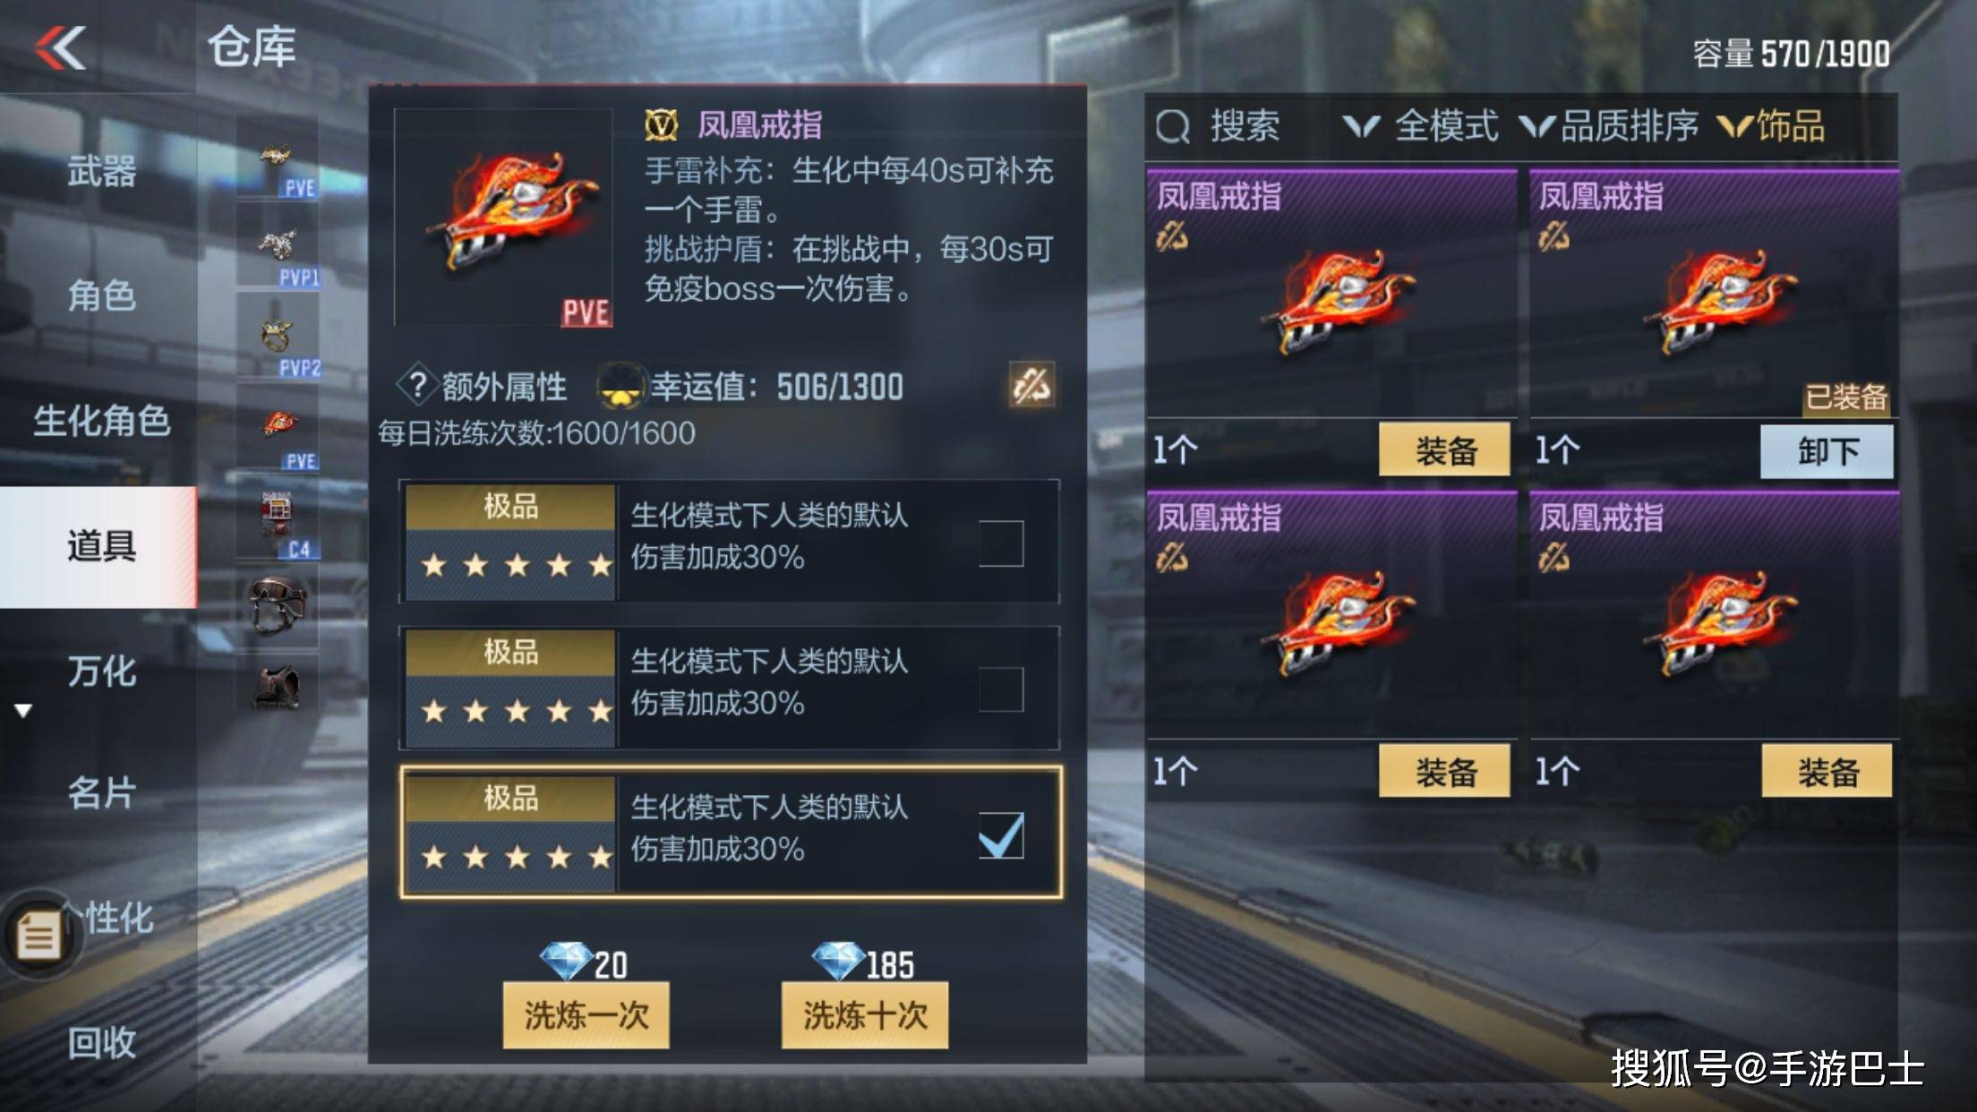This screenshot has height=1112, width=1977.
Task: Switch to the 生化角色 tab
Action: coord(101,421)
